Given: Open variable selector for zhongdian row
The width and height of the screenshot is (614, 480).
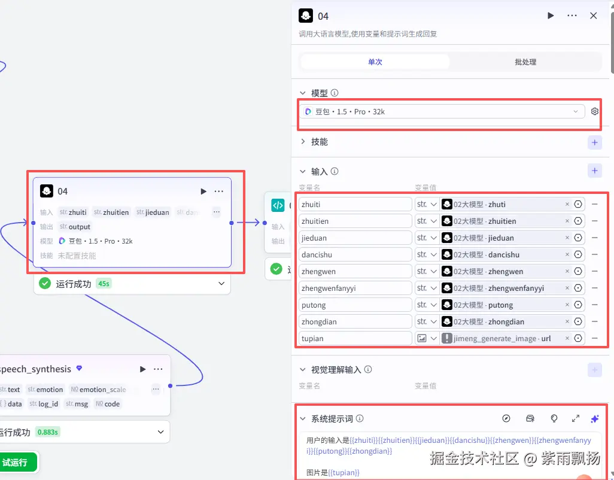Looking at the screenshot, I should [x=578, y=321].
